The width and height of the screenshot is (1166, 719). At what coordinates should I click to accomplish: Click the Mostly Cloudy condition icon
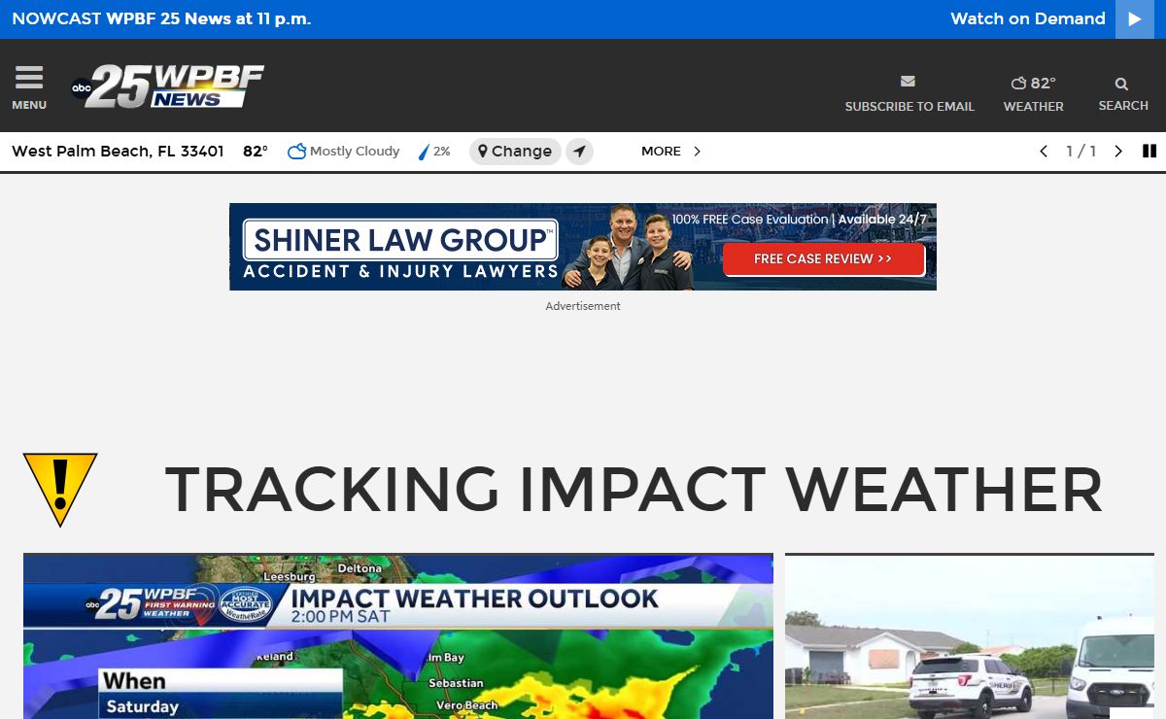pos(297,152)
